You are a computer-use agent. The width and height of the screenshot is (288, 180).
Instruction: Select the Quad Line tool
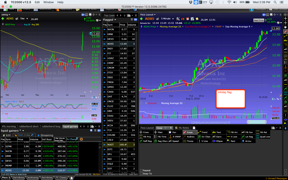tap(263, 137)
